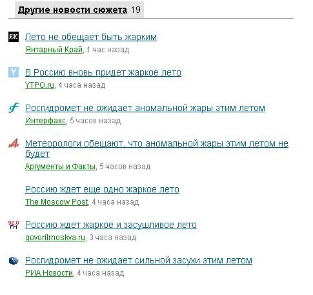This screenshot has width=313, height=295.
Task: Visit the Янтарный Край source link
Action: pyautogui.click(x=54, y=50)
